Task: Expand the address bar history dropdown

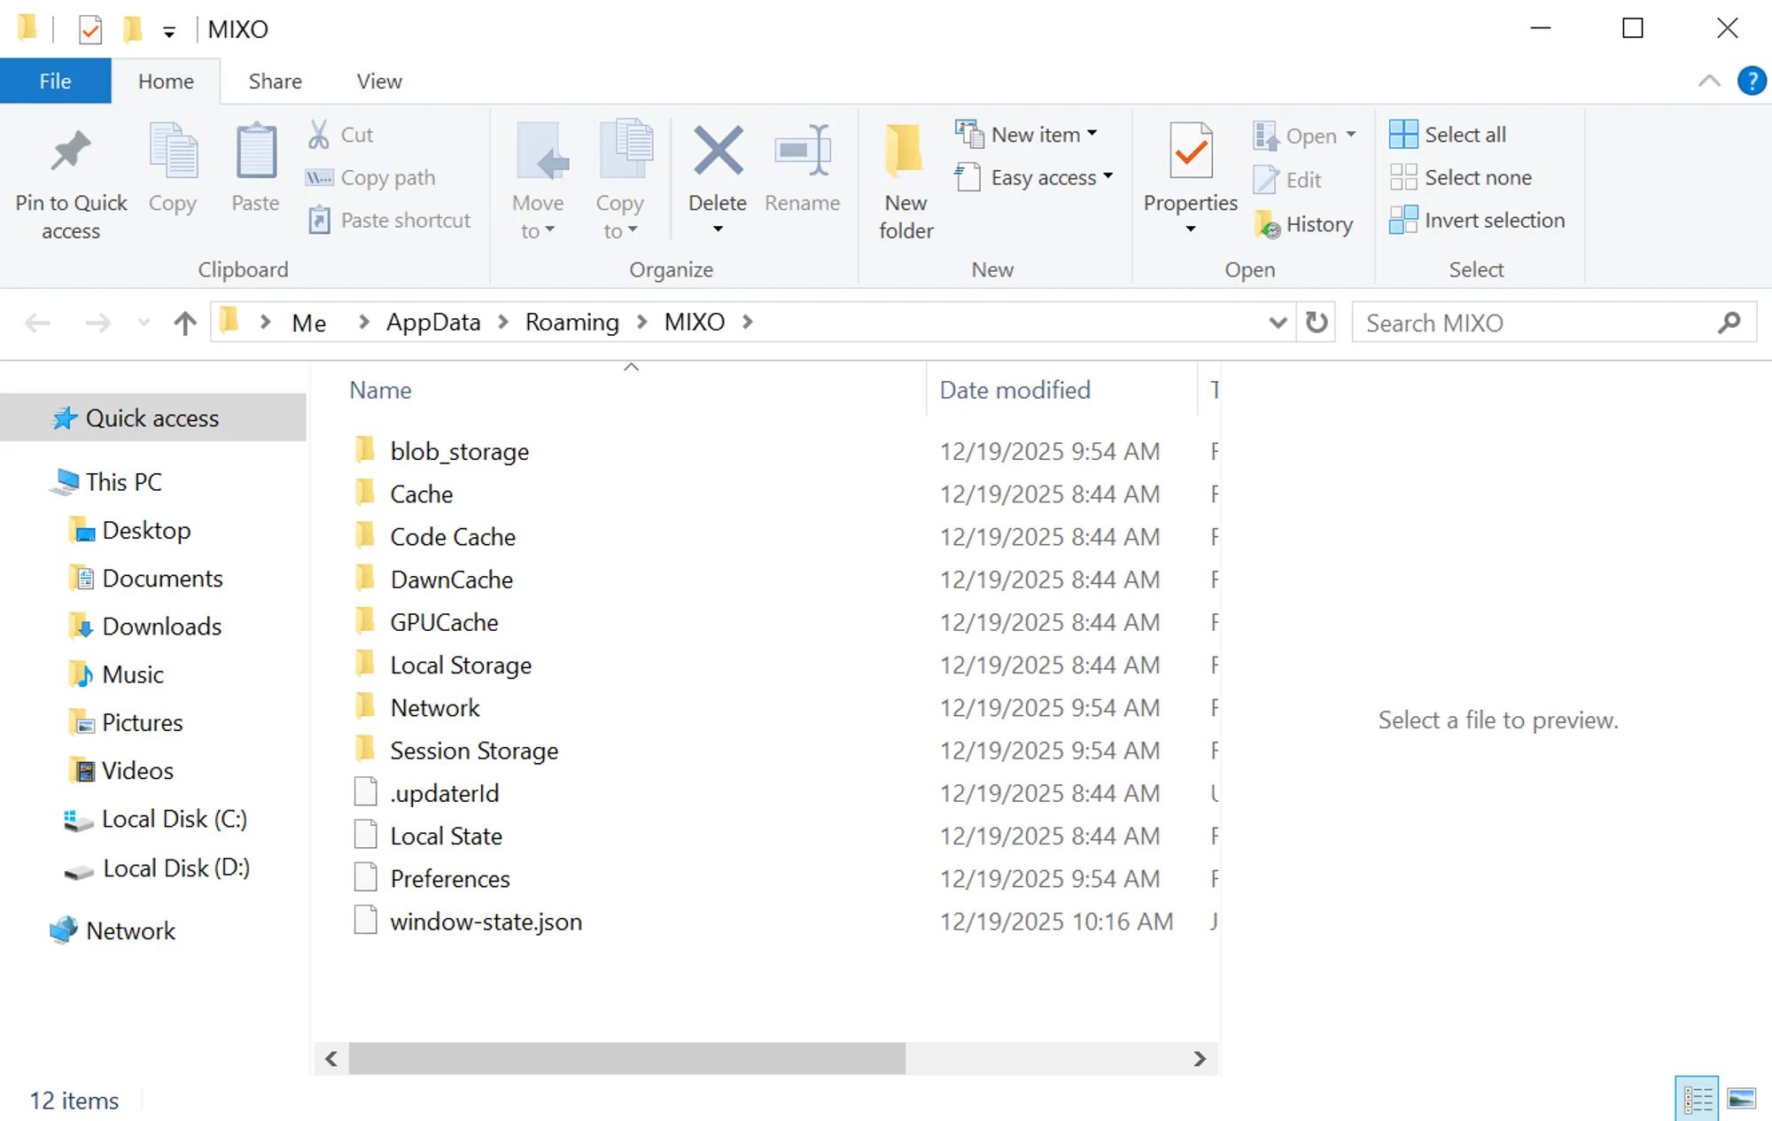Action: pos(1277,323)
